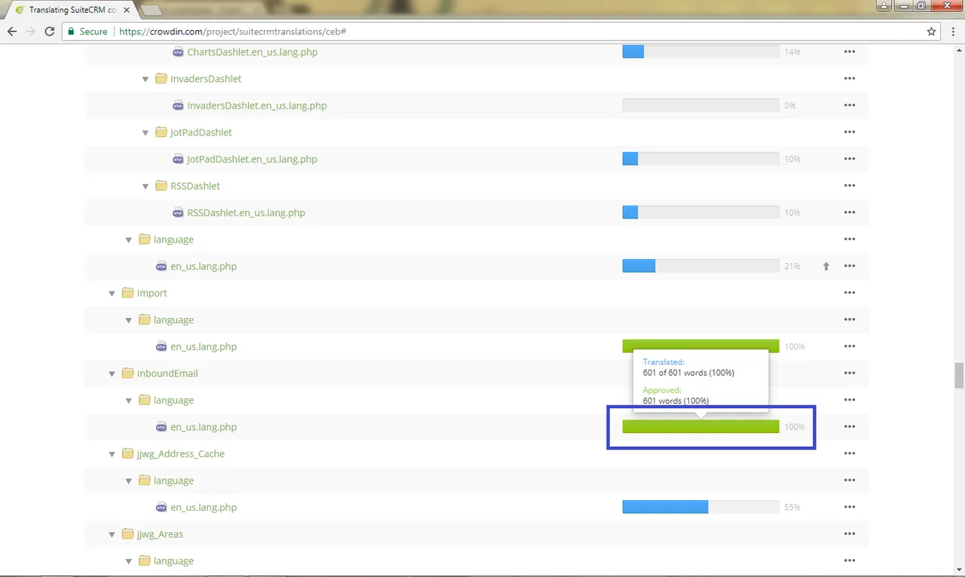Image resolution: width=965 pixels, height=577 pixels.
Task: Select the InboundEmail folder name
Action: (x=167, y=373)
